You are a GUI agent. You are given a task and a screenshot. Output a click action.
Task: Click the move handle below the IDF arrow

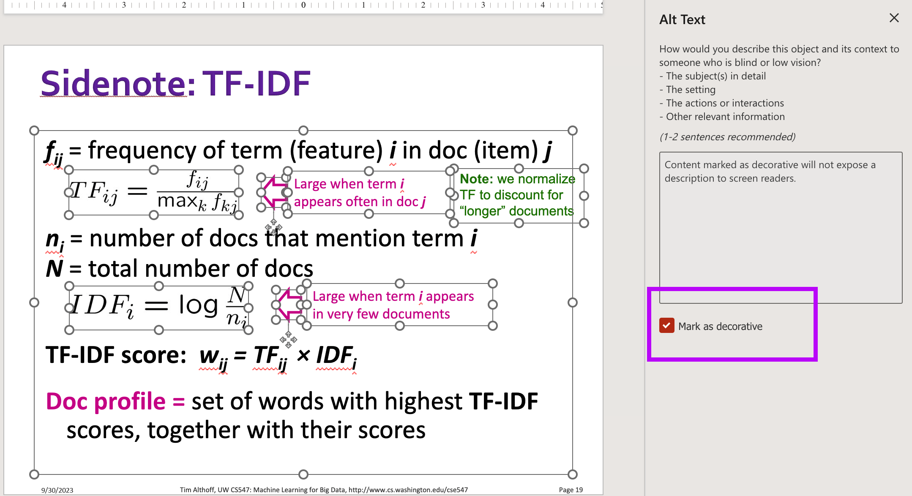click(288, 340)
